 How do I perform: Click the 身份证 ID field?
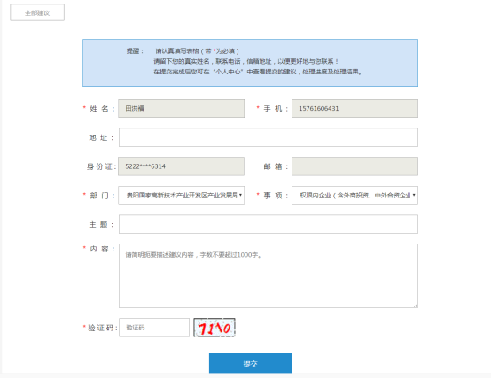point(181,166)
